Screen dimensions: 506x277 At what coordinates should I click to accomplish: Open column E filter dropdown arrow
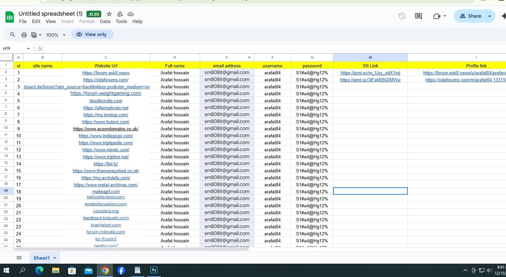tap(249, 57)
